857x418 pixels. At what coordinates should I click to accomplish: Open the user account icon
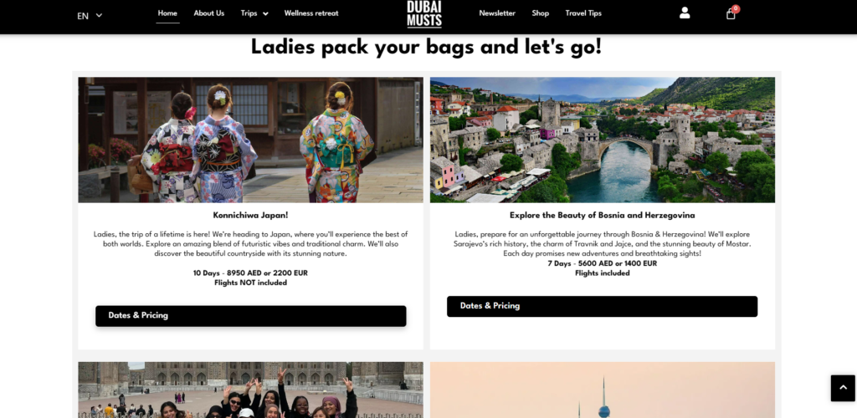pyautogui.click(x=685, y=13)
